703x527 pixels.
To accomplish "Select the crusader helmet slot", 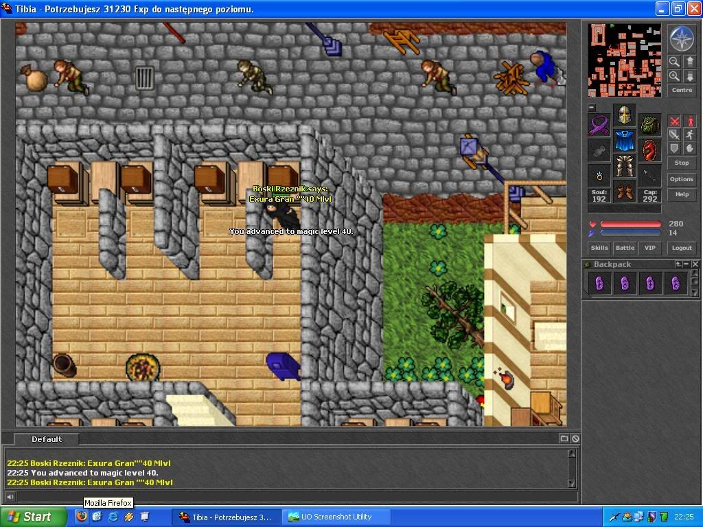I will coord(625,115).
